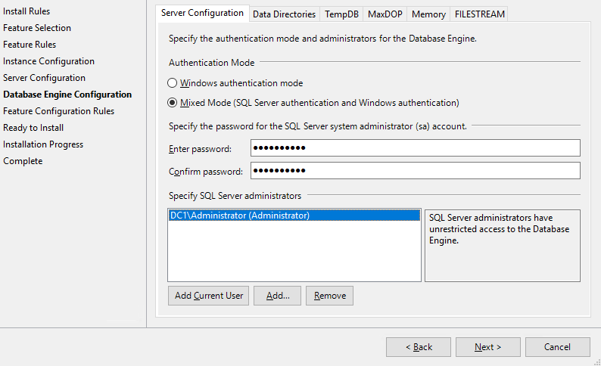Viewport: 601px width, 366px height.
Task: Click the Enter password field
Action: [x=416, y=147]
